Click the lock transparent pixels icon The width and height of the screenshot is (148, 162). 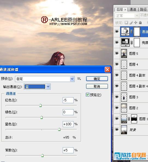click(x=126, y=23)
